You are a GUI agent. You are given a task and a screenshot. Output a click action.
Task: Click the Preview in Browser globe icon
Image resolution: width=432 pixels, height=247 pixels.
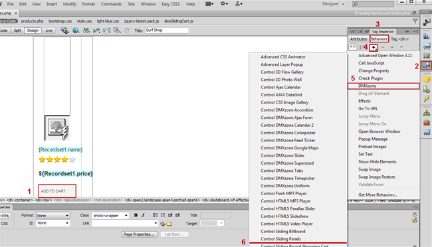tap(76, 31)
